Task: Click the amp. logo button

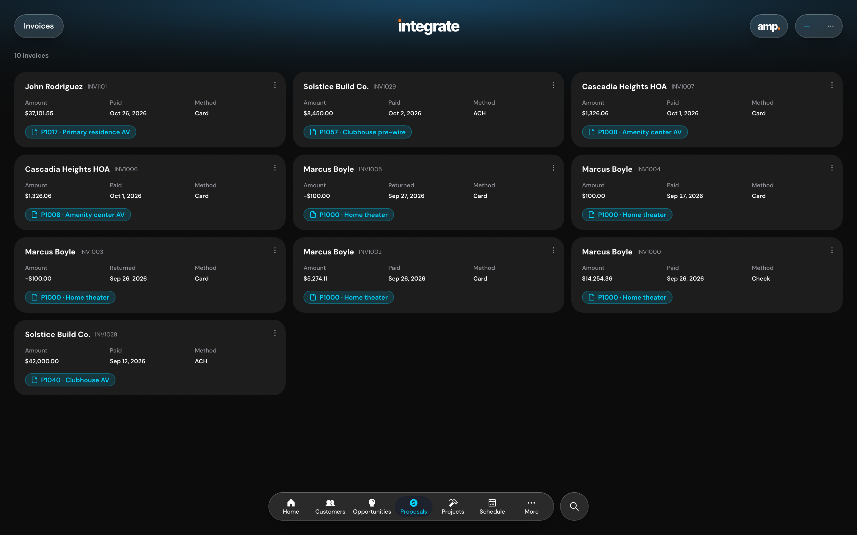Action: click(768, 26)
